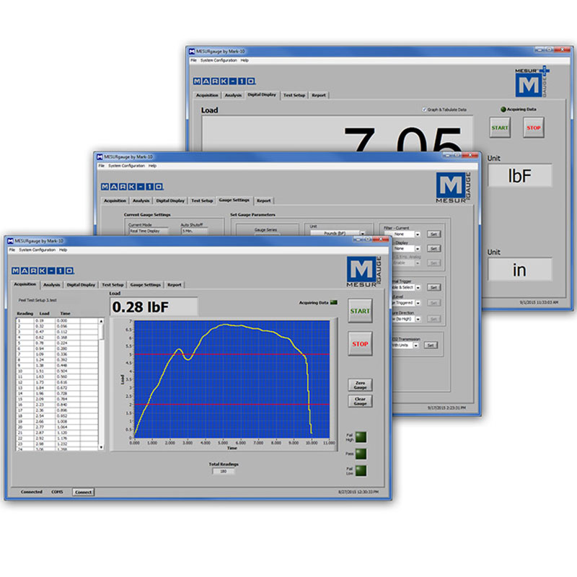Open Digital Display tab in front Acquisition window
Screen dimensions: 577x577
point(81,285)
